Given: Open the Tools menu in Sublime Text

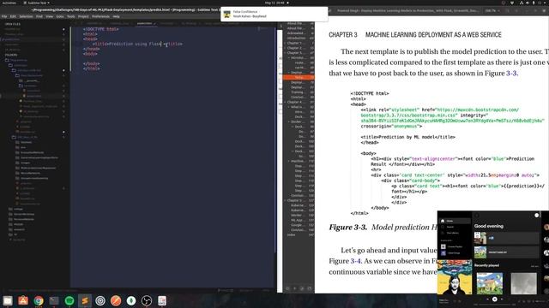Looking at the screenshot, I should click(70, 16).
